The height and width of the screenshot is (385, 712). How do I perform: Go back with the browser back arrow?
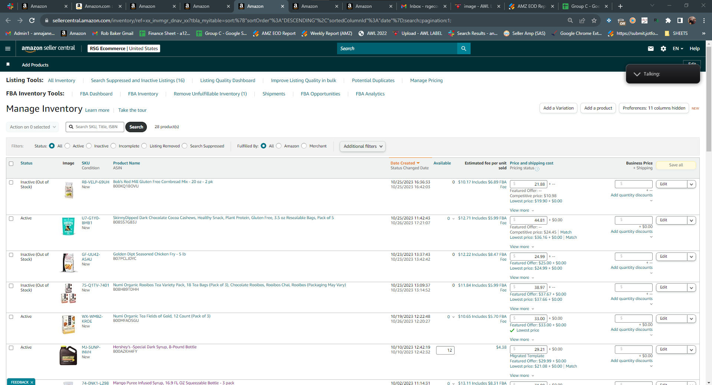(8, 20)
